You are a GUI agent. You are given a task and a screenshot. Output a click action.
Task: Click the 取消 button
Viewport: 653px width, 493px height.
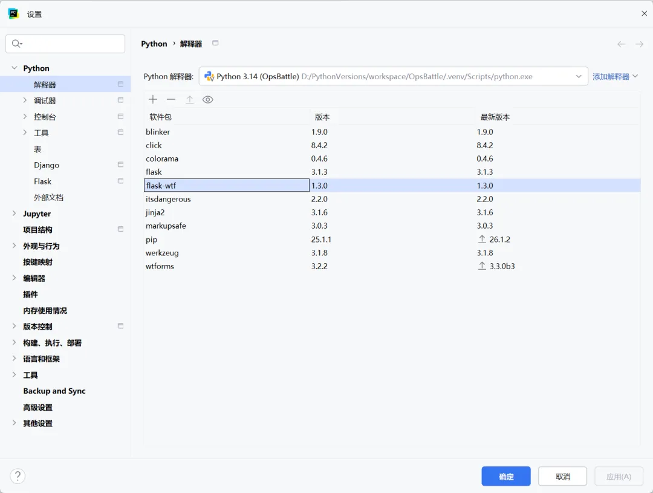(563, 476)
